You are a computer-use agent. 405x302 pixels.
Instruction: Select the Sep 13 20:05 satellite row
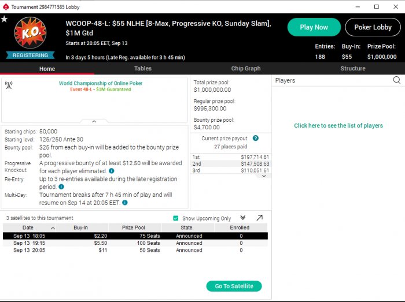coord(135,250)
